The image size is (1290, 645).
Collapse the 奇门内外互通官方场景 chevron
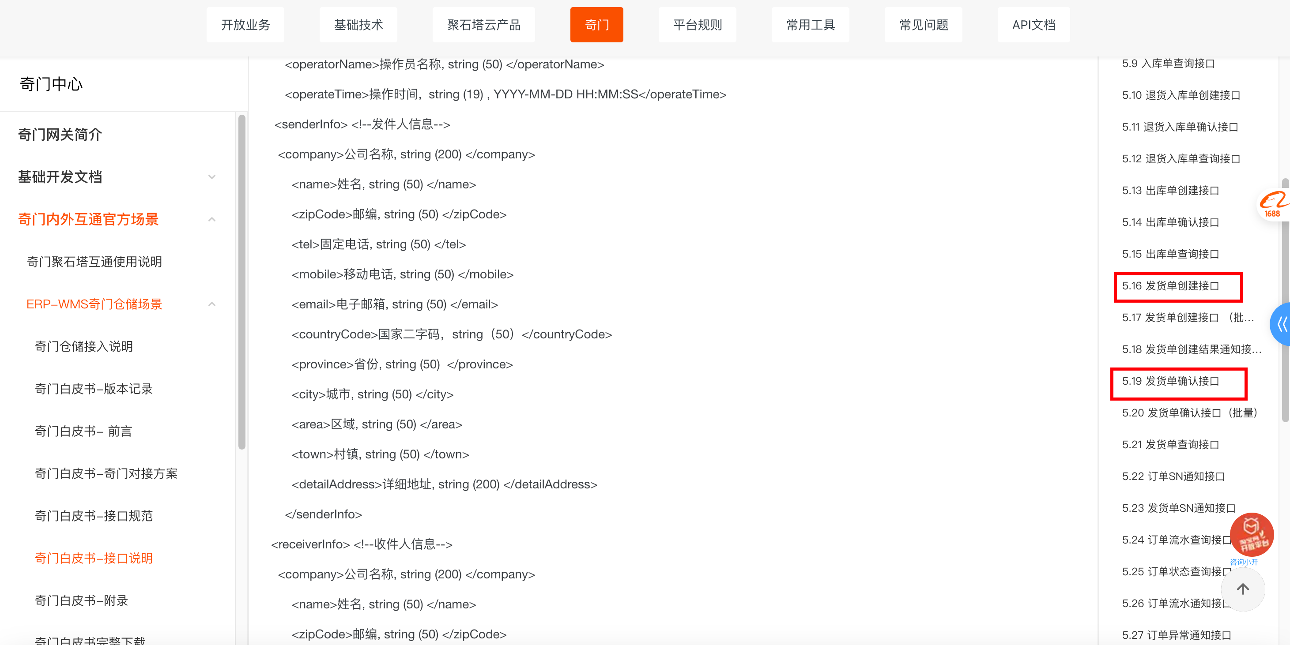point(212,219)
